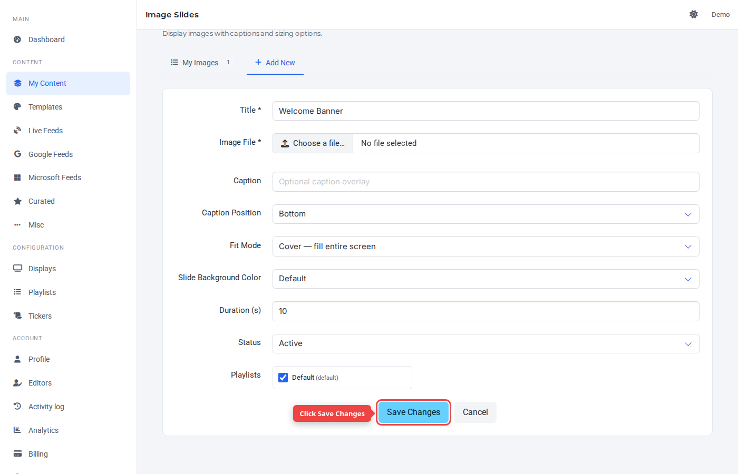Click the Tickers sidebar label
Screen dimensions: 738x474
pos(40,316)
